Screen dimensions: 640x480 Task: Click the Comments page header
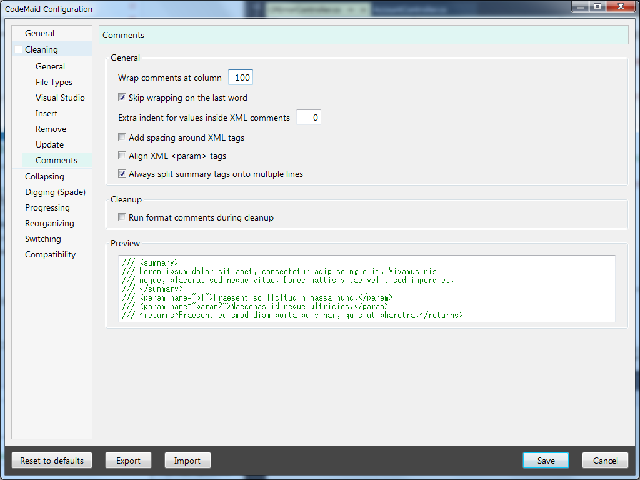tap(363, 35)
